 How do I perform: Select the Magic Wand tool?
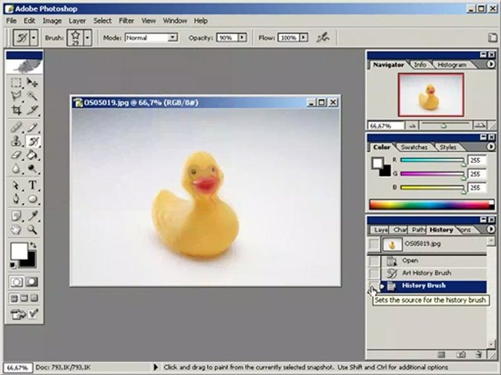[32, 96]
